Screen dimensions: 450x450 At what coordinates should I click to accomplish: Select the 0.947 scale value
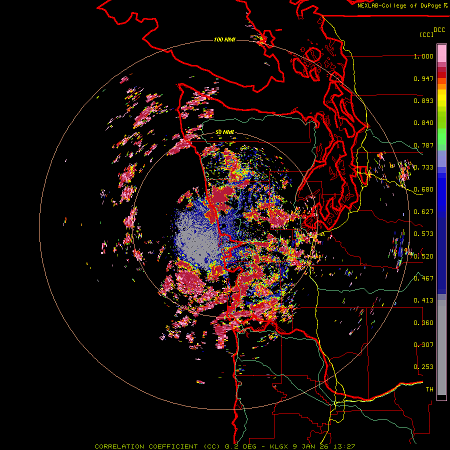pos(423,78)
